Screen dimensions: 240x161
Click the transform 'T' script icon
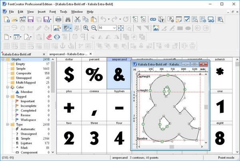pos(161,20)
